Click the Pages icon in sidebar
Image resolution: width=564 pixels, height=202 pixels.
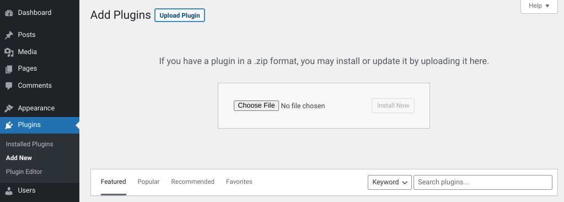[x=9, y=69]
